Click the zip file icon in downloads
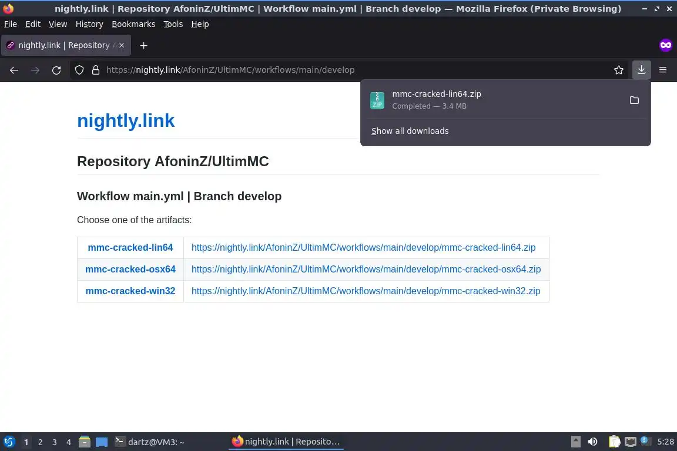This screenshot has width=677, height=451. click(x=377, y=100)
